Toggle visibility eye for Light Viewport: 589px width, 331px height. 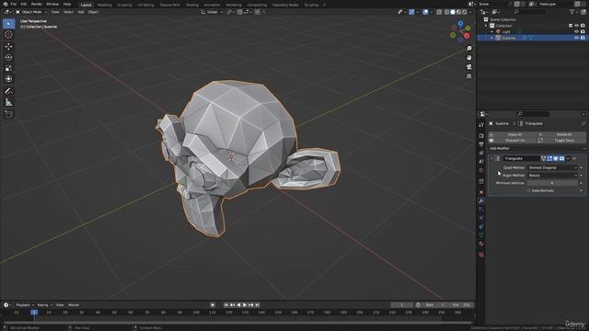[x=576, y=32]
